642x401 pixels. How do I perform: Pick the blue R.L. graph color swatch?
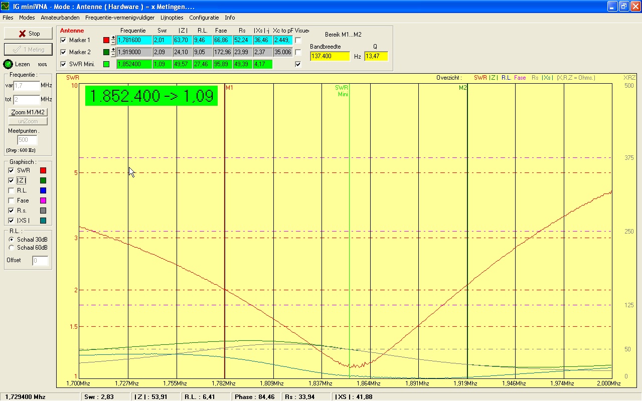(43, 190)
